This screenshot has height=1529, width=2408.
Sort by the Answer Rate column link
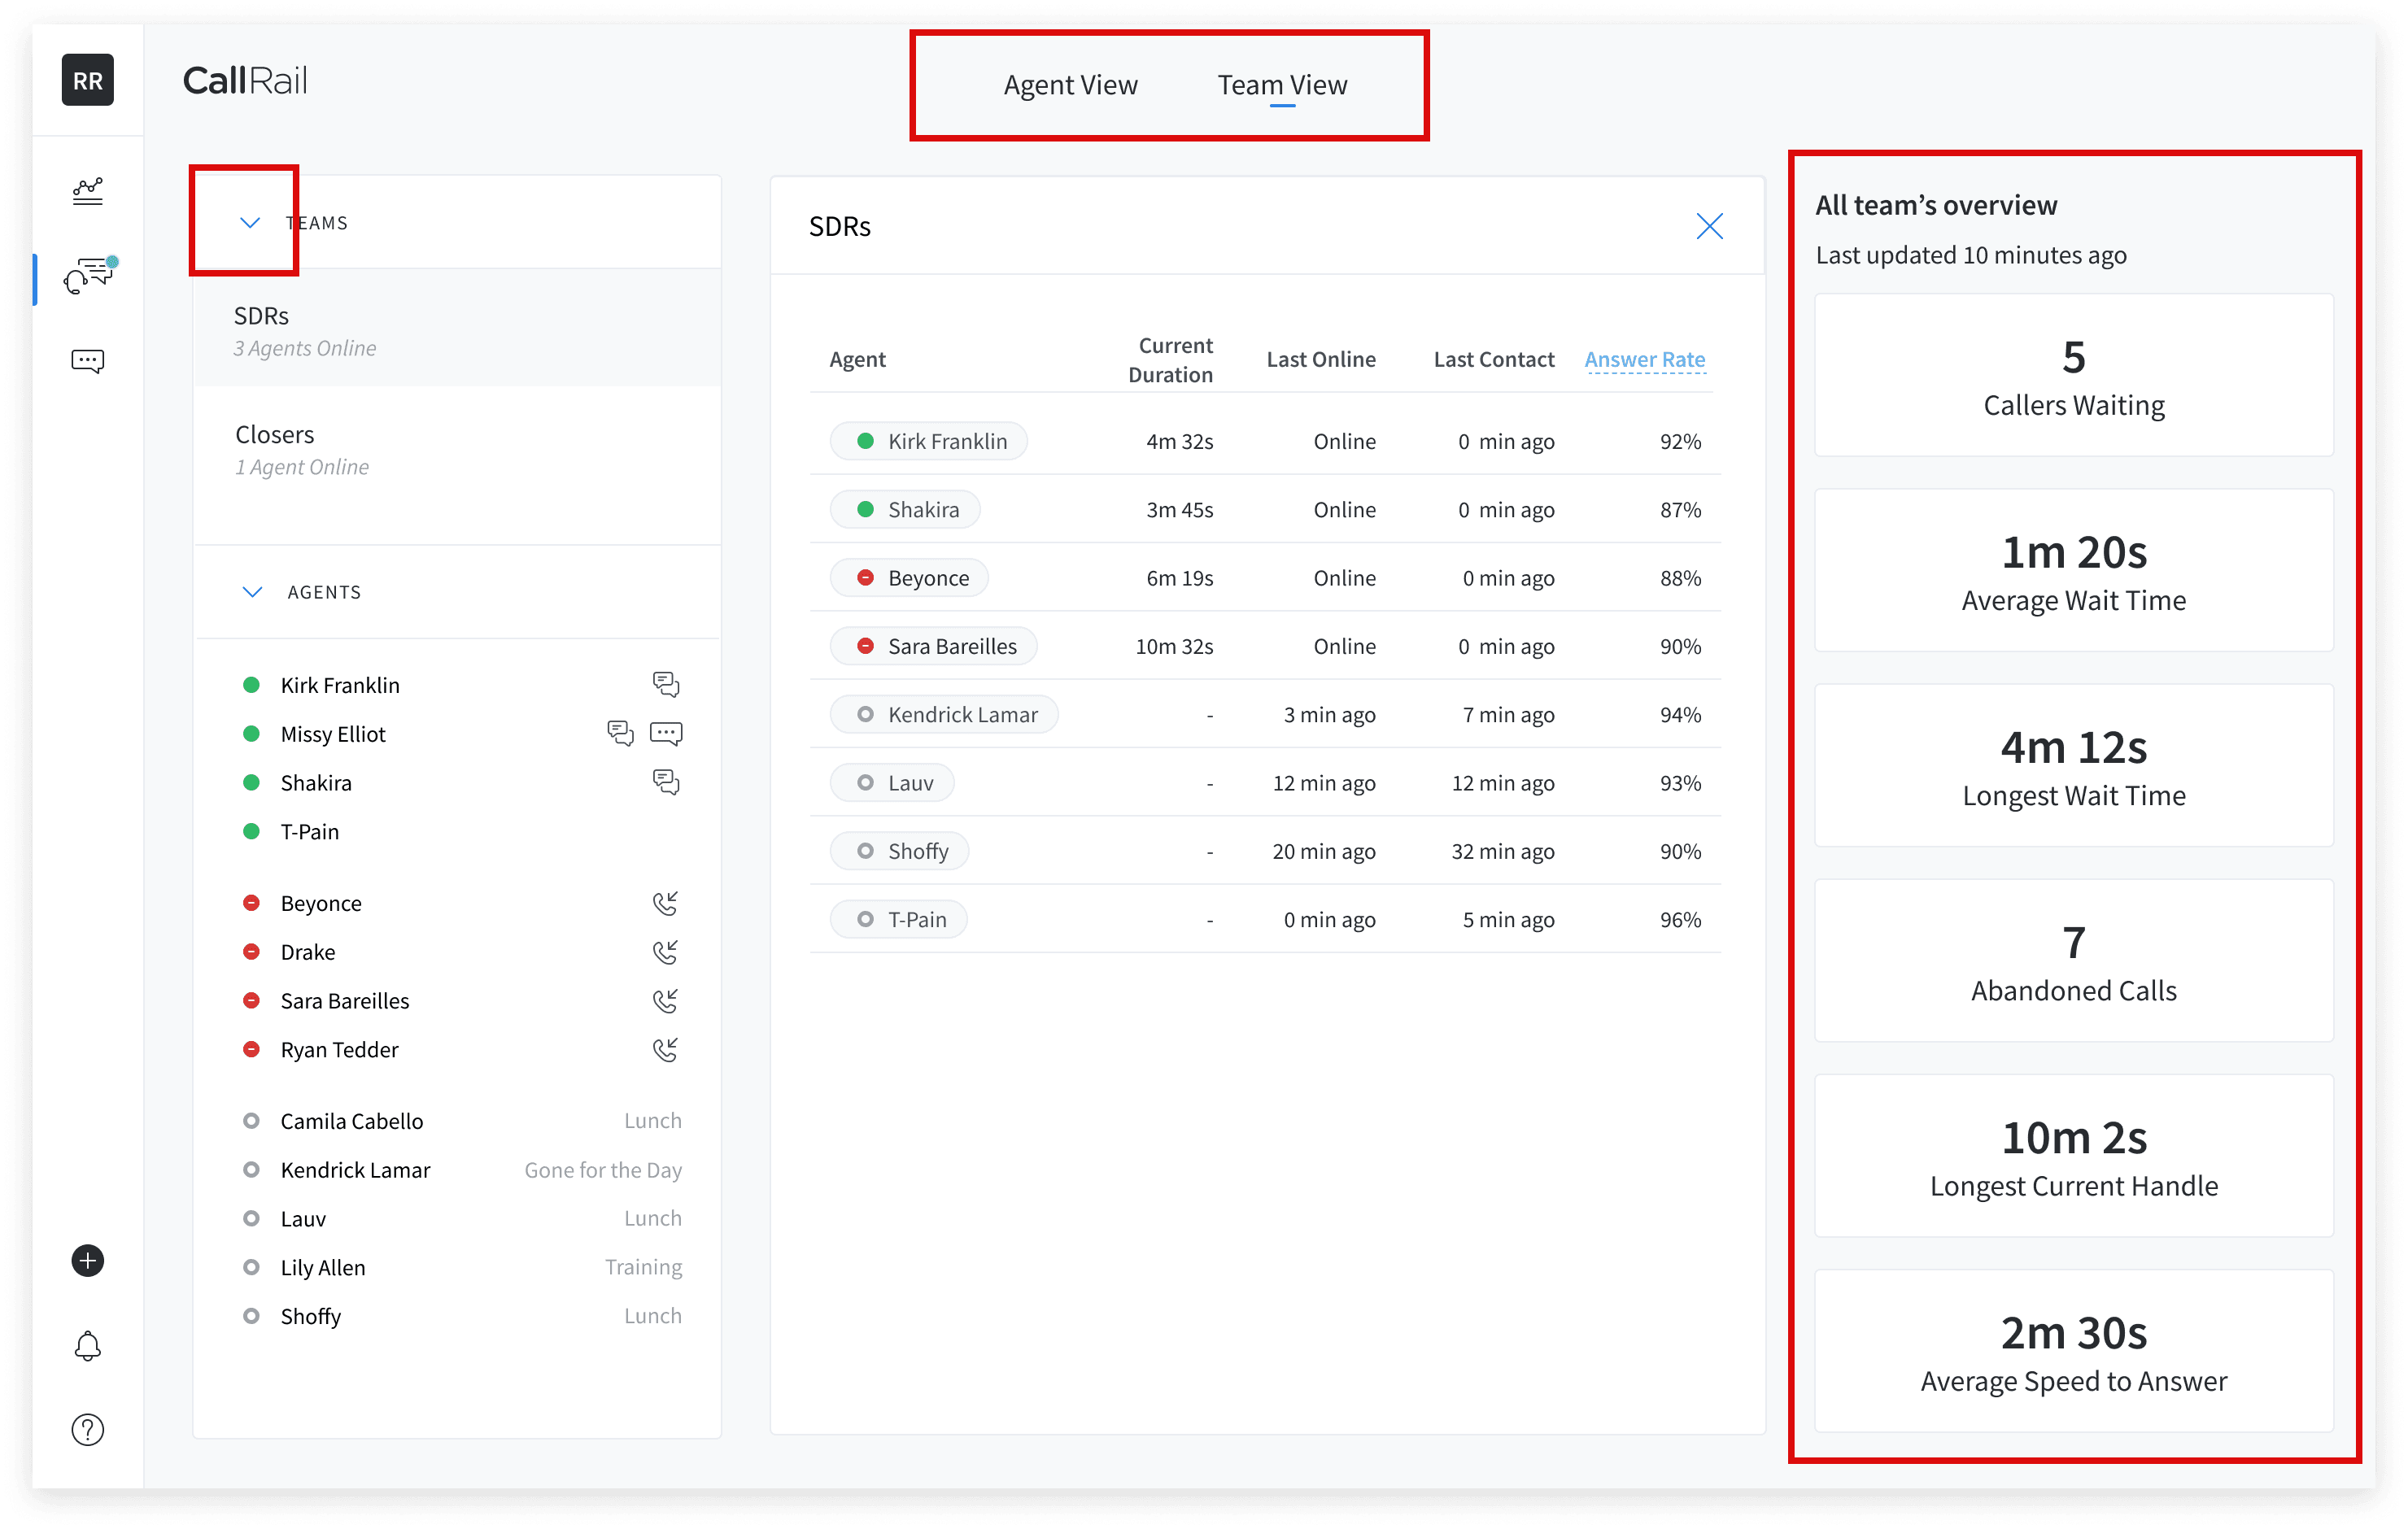tap(1644, 359)
